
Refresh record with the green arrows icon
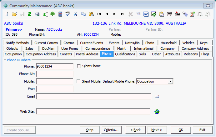coord(29,14)
